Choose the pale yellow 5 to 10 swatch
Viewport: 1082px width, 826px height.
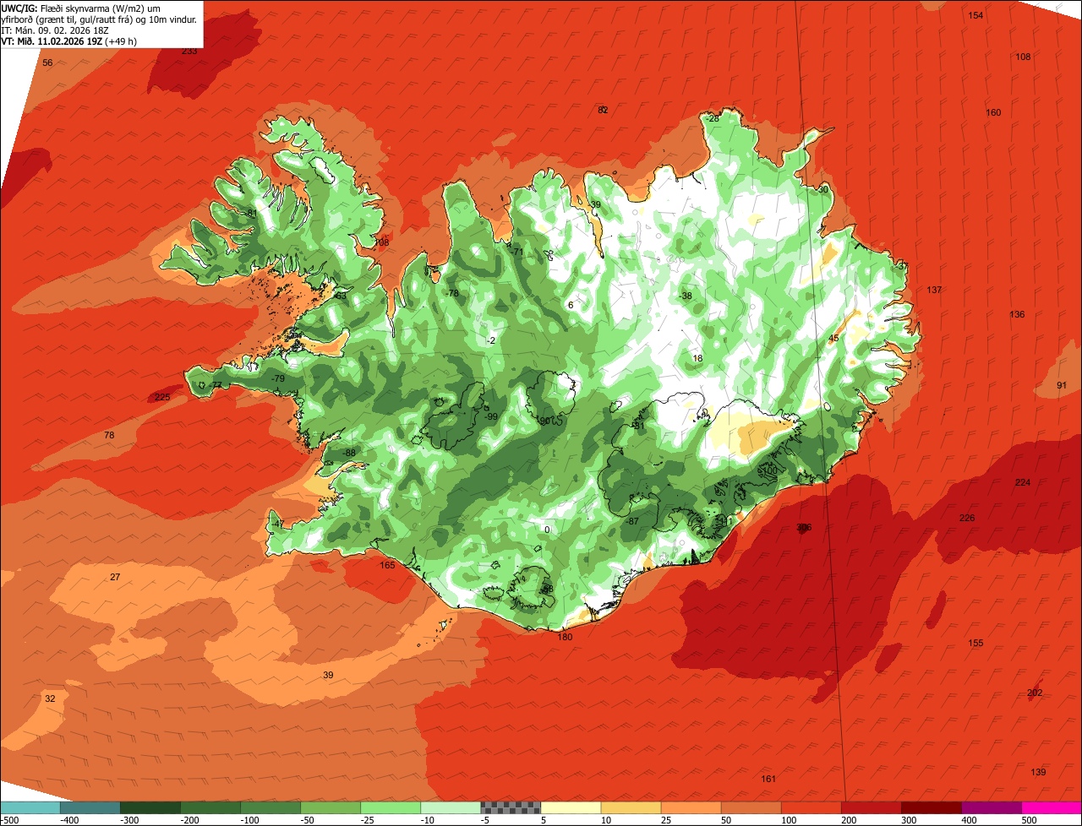click(571, 807)
